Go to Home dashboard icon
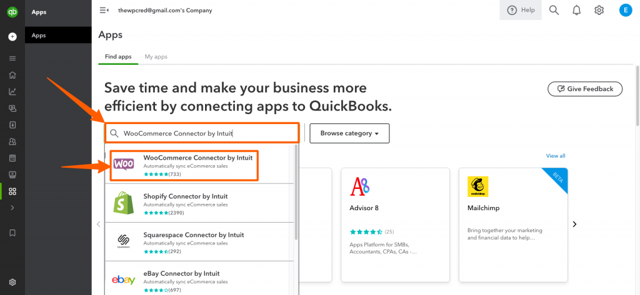 (12, 75)
